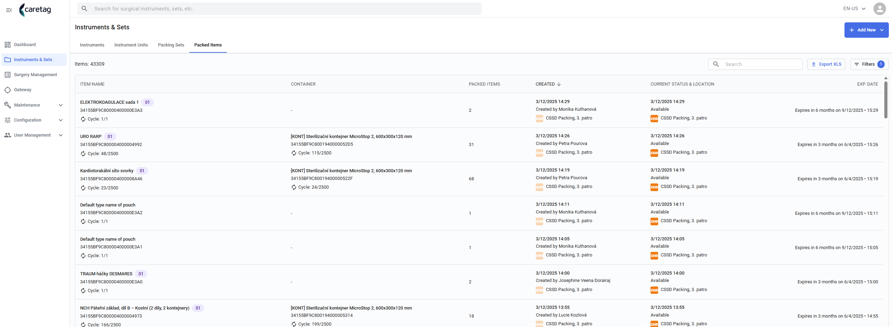The width and height of the screenshot is (892, 327).
Task: Open the NCH Páteřní základ, díl B item
Action: (x=135, y=308)
